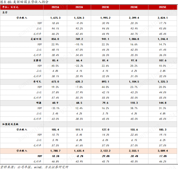The width and height of the screenshot is (178, 169).
Task: Click the franchise revenue 127.0
Action: (106, 130)
